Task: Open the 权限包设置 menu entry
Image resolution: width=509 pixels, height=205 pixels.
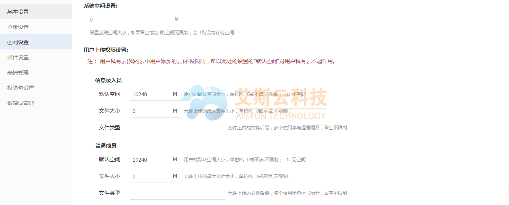Action: click(x=21, y=88)
